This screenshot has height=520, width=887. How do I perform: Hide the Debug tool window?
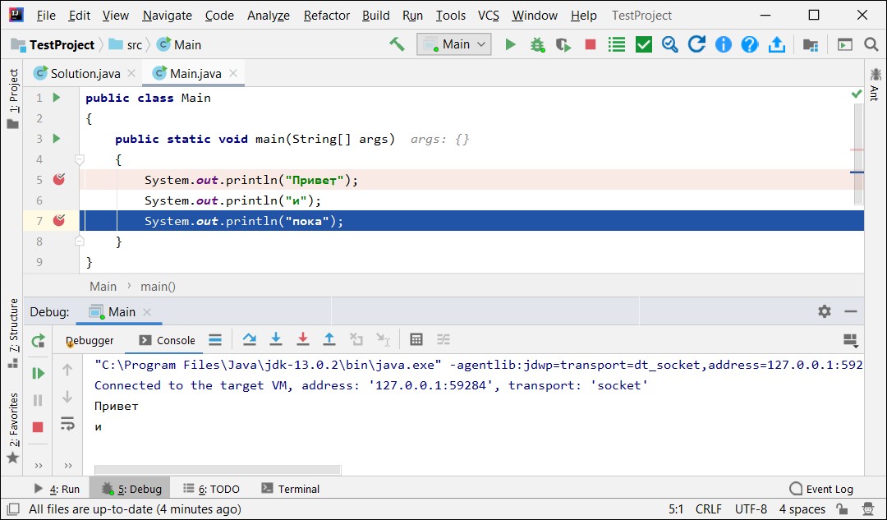coord(851,311)
